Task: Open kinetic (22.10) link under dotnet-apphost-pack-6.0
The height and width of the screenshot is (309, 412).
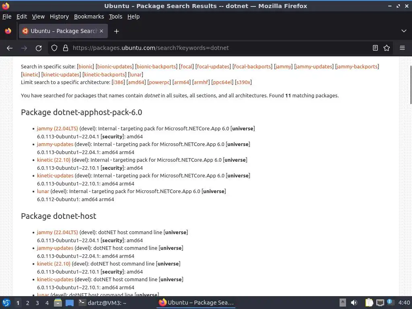Action: [54, 160]
